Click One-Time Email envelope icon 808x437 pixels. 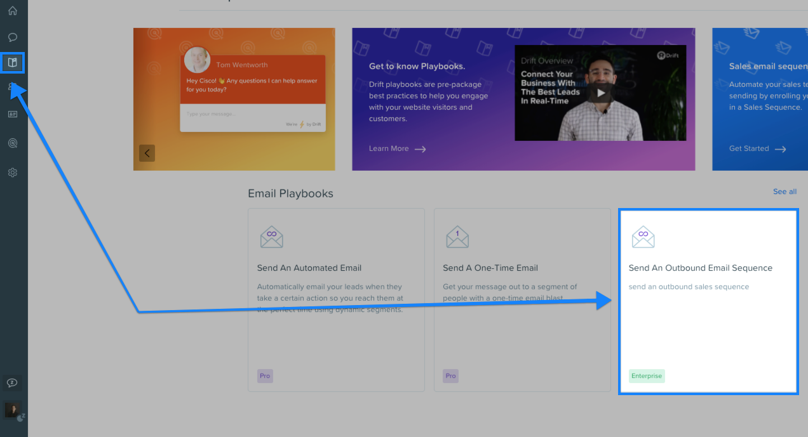[457, 237]
